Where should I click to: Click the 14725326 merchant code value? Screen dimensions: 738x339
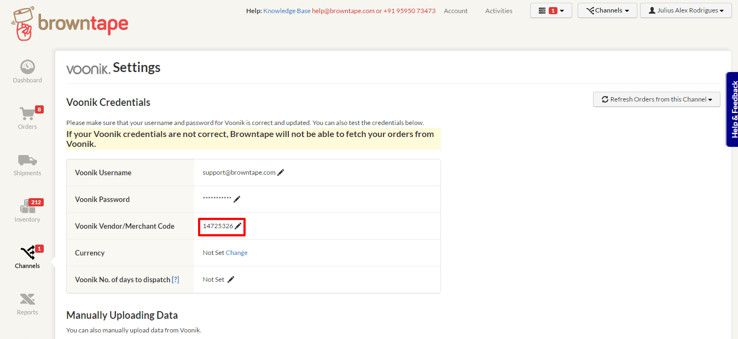[218, 226]
